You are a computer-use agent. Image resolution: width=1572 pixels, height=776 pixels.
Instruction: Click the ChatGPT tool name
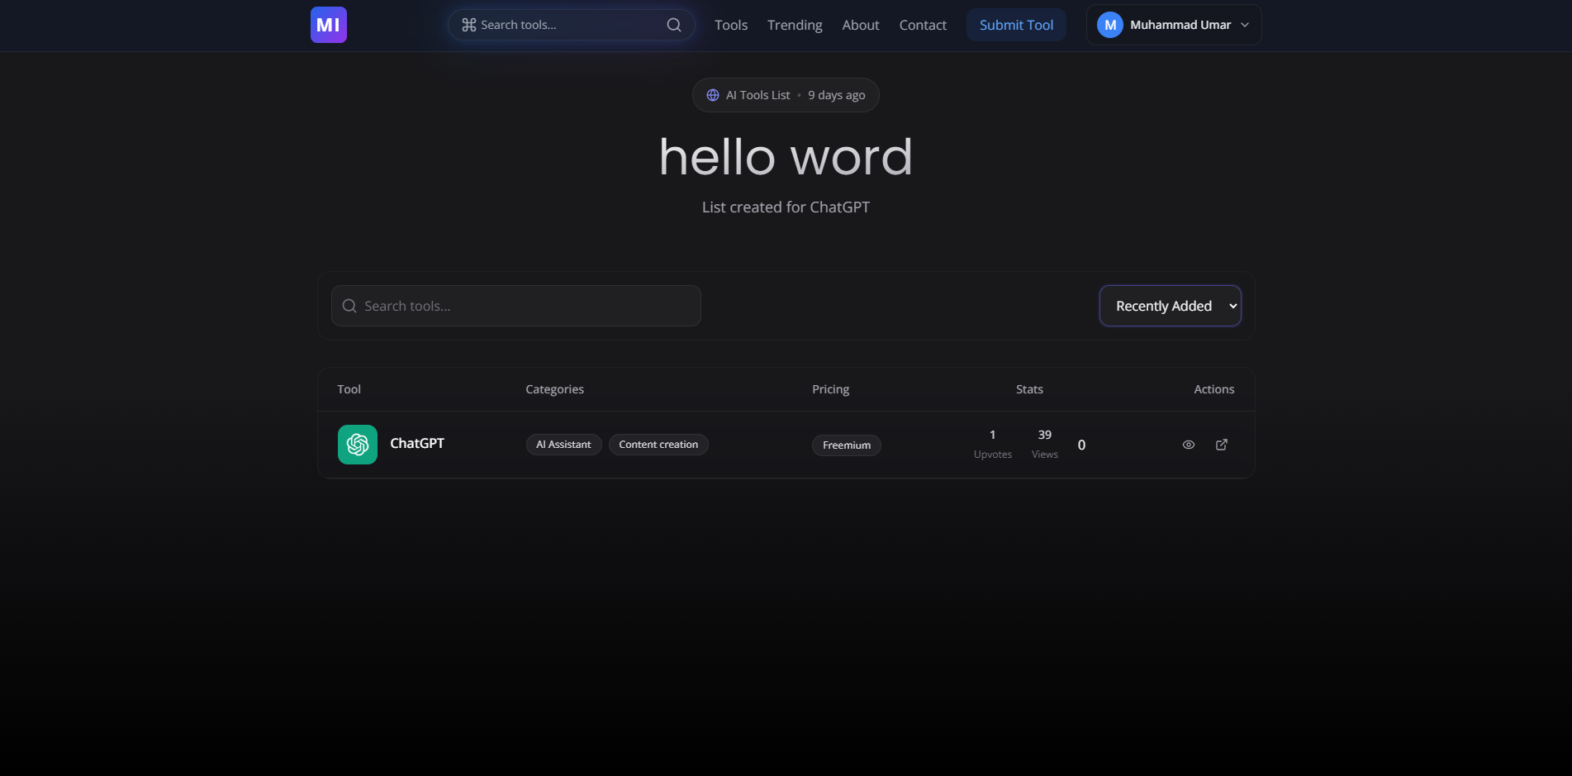pyautogui.click(x=417, y=443)
